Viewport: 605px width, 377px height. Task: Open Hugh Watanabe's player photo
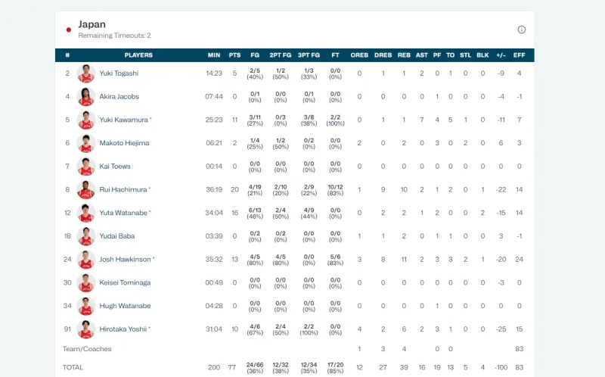pos(86,306)
